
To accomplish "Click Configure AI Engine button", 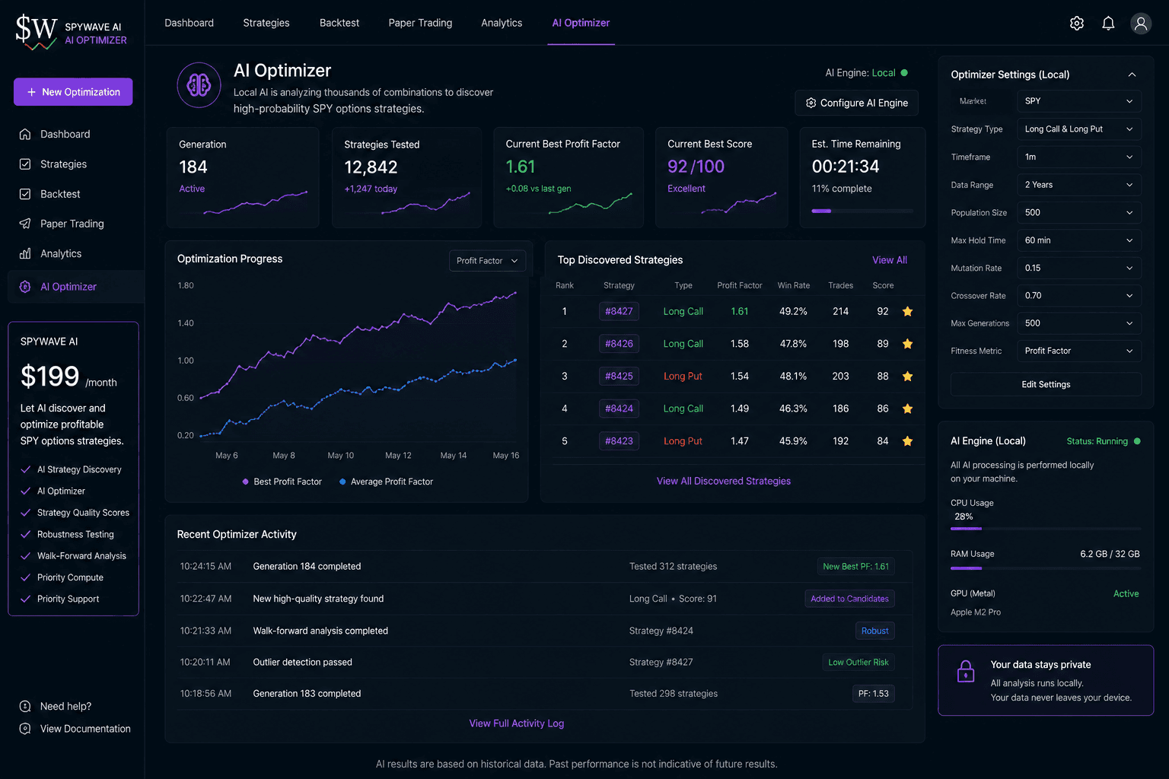I will click(x=856, y=103).
